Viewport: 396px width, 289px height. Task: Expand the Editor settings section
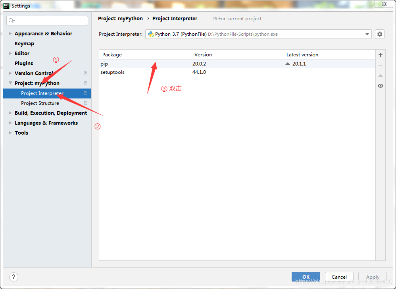10,53
